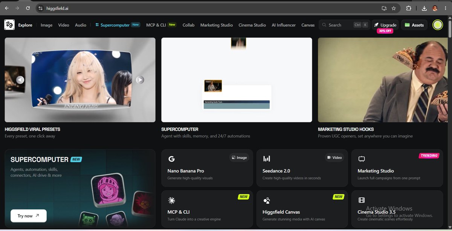452x231 pixels.
Task: Open Marketing Studio Hooks thumbnail
Action: [383, 80]
